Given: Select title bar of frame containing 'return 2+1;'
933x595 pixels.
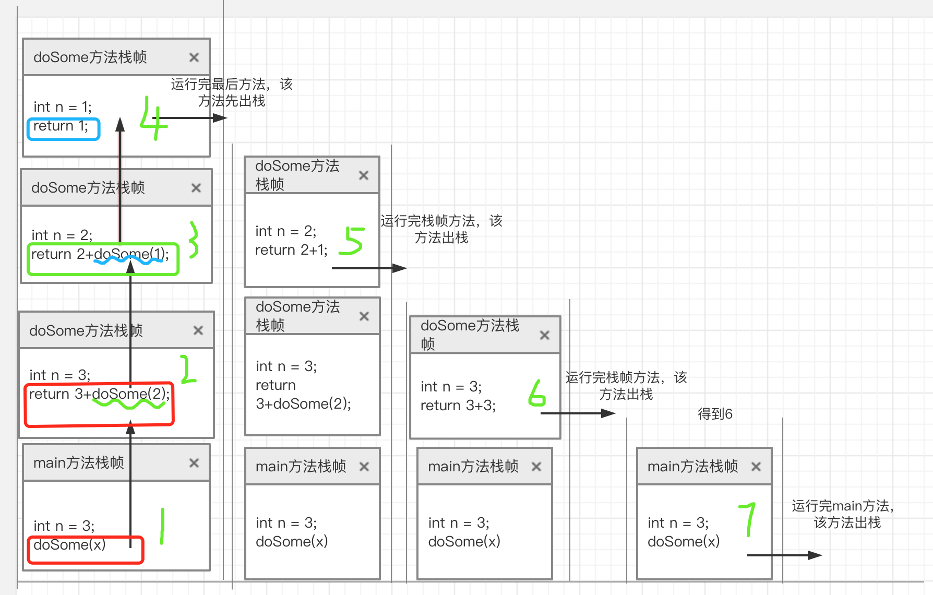Looking at the screenshot, I should [312, 175].
